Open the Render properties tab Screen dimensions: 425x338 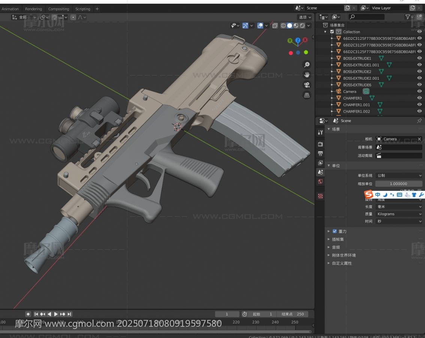click(320, 144)
